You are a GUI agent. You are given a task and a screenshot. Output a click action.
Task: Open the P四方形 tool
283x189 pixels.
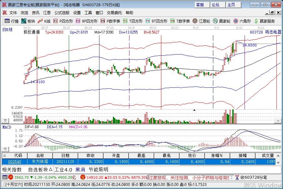(x=63, y=21)
